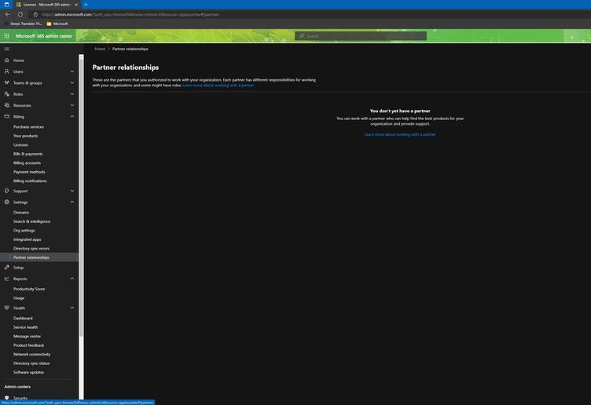The image size is (591, 405).
Task: Click the Teams & groups icon
Action: click(x=7, y=83)
